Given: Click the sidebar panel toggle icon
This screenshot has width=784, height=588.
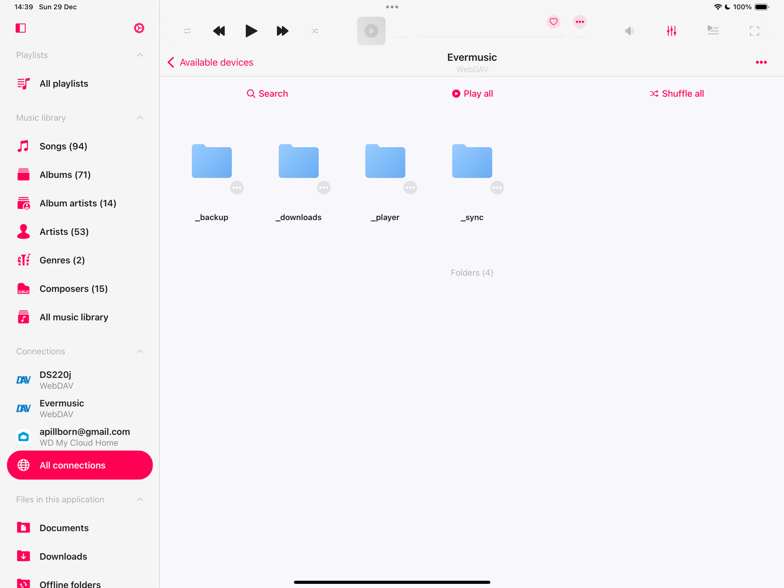Looking at the screenshot, I should [21, 28].
